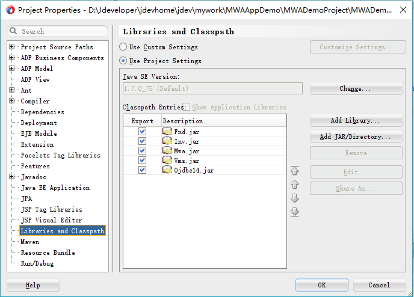This screenshot has height=297, width=414.
Task: Uncheck Export for Wms.jar
Action: pos(142,161)
